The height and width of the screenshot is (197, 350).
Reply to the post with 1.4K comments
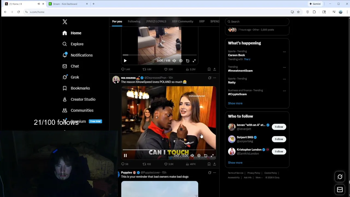tap(126, 69)
